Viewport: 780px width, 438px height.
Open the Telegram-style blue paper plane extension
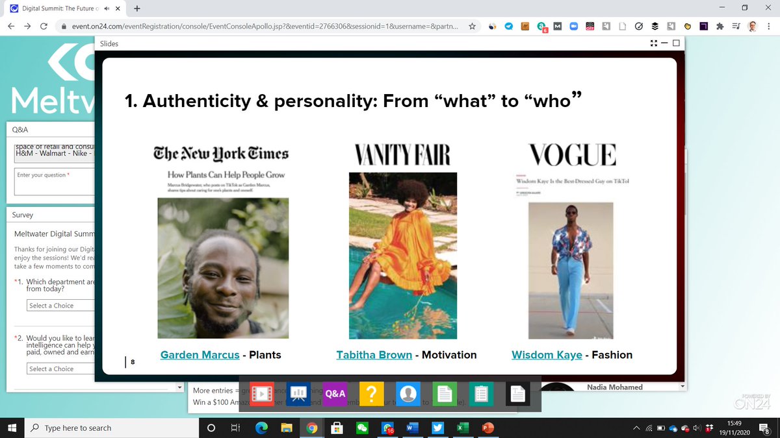tap(509, 27)
